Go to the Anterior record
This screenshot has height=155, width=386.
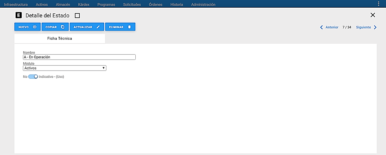[332, 27]
